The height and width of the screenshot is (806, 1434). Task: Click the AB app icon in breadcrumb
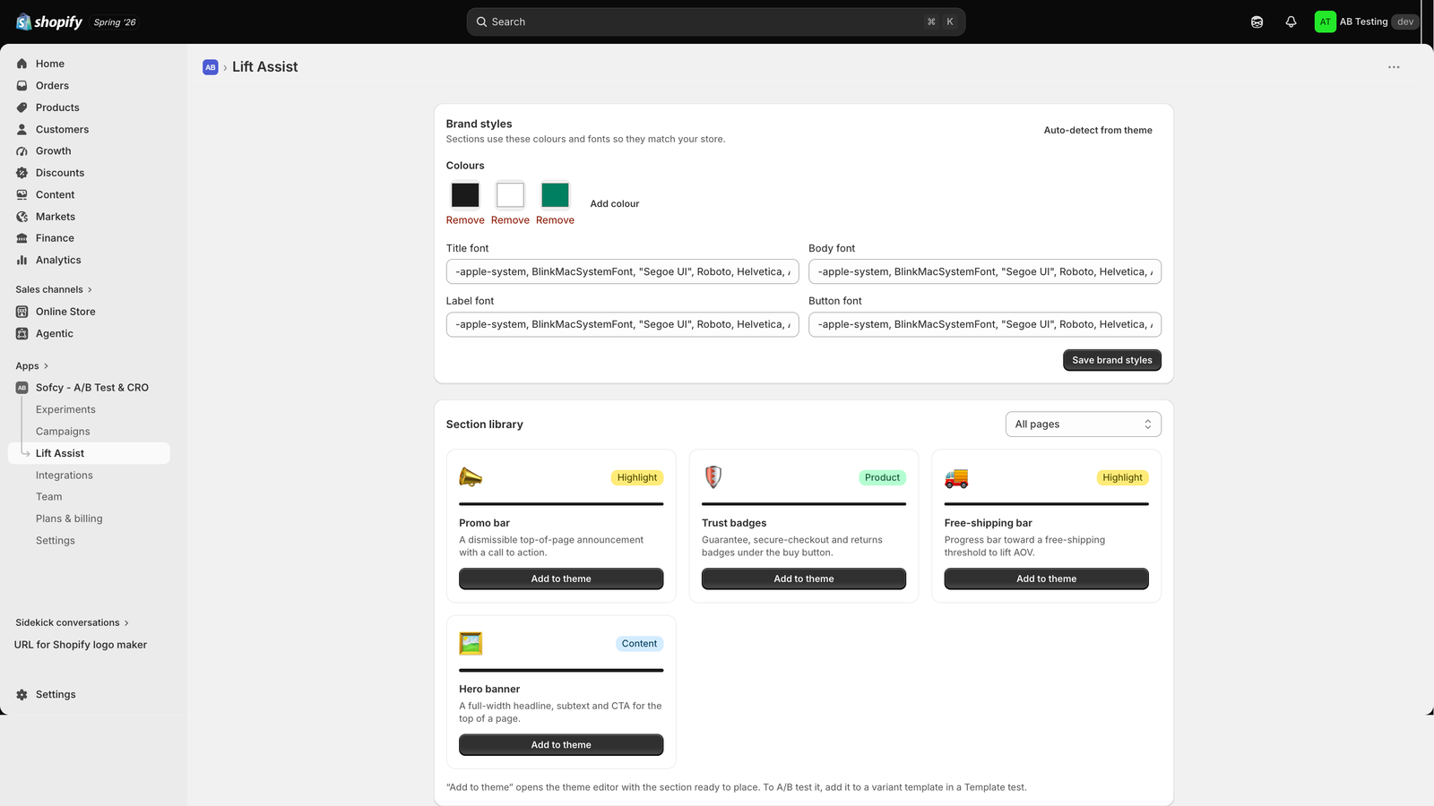pyautogui.click(x=211, y=67)
